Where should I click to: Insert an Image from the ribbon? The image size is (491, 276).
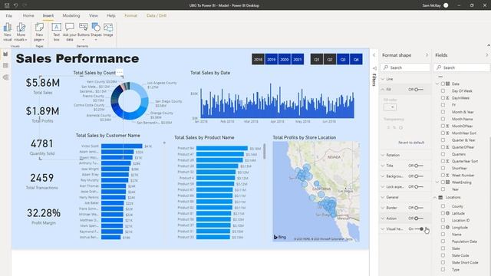point(108,31)
